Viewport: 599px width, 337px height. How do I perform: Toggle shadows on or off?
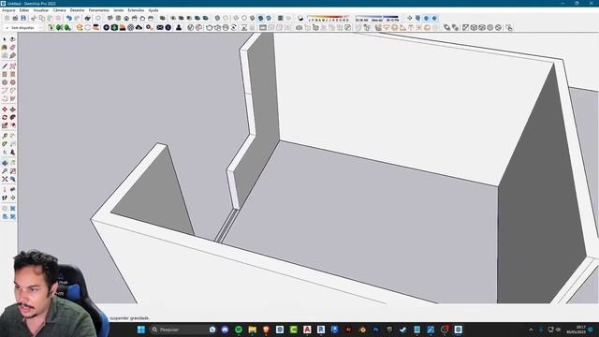tap(300, 18)
